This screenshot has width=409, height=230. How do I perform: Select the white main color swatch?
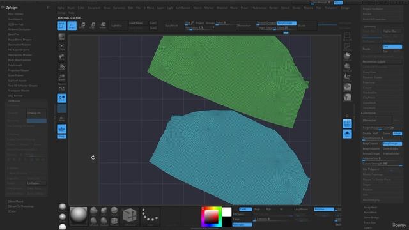(227, 211)
